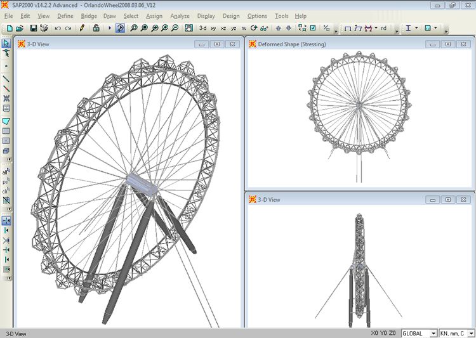Switch to the 3-d default view button
Image resolution: width=476 pixels, height=338 pixels.
[202, 29]
